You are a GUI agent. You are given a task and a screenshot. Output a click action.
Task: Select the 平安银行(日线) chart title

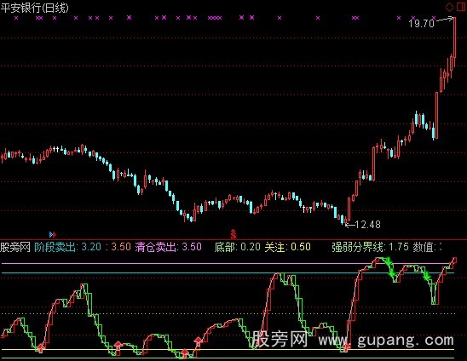(35, 8)
